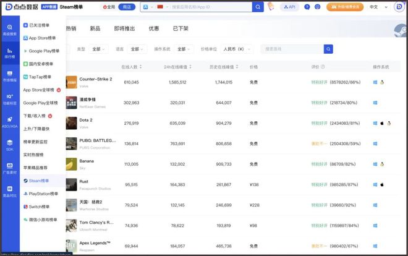Click the round icon beside the help icon
The width and height of the screenshot is (408, 256).
[318, 7]
